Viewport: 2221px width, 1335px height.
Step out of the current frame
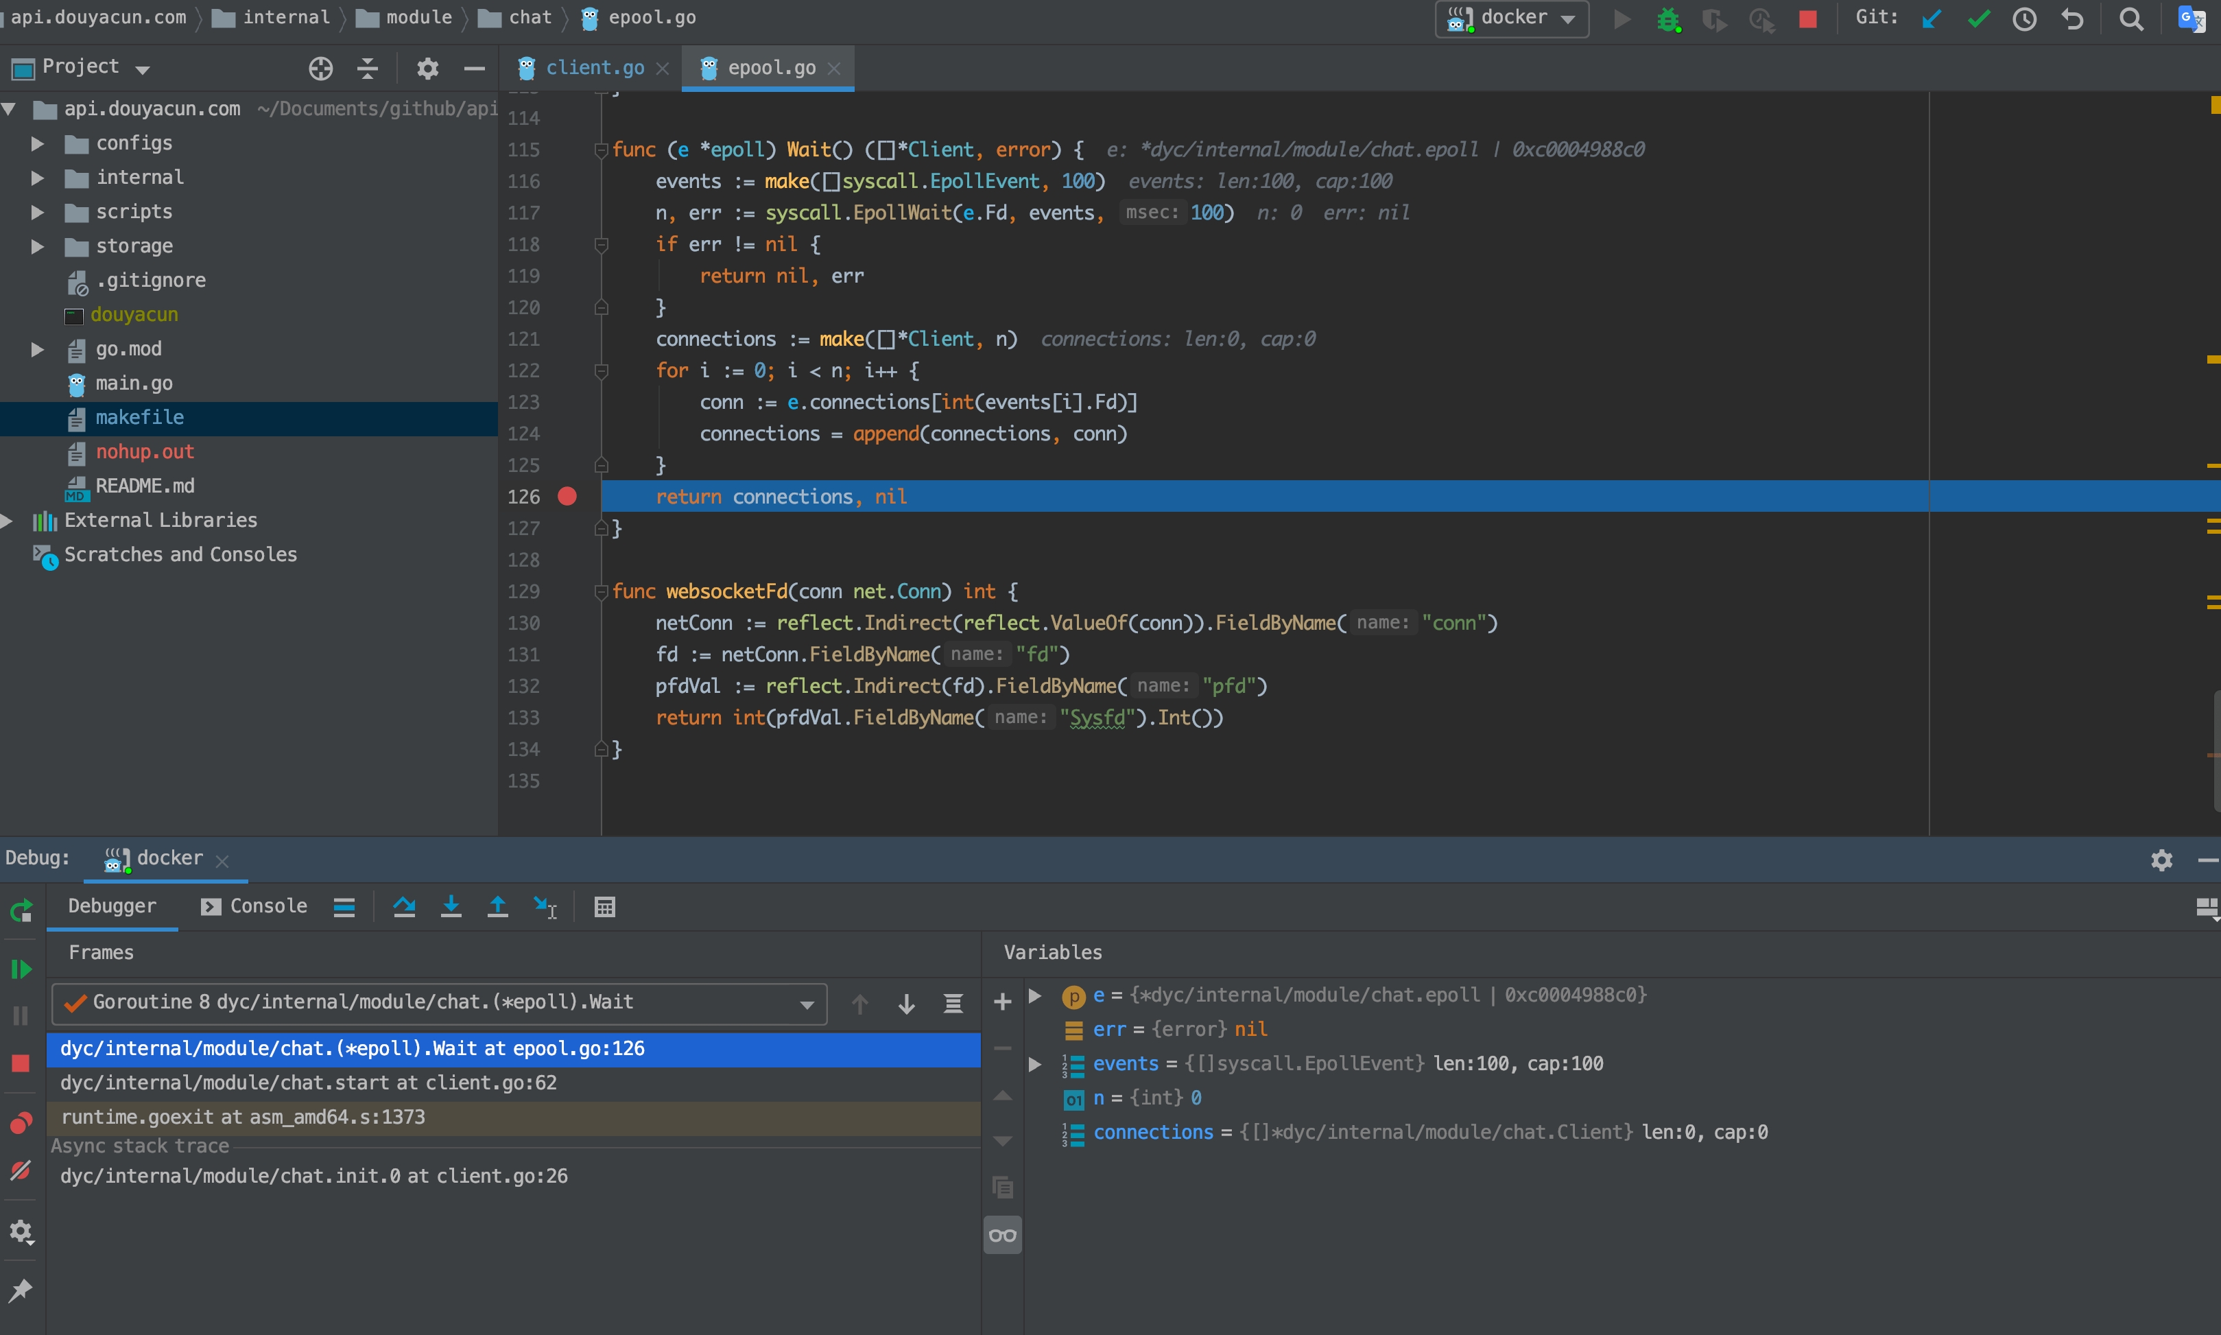point(498,907)
